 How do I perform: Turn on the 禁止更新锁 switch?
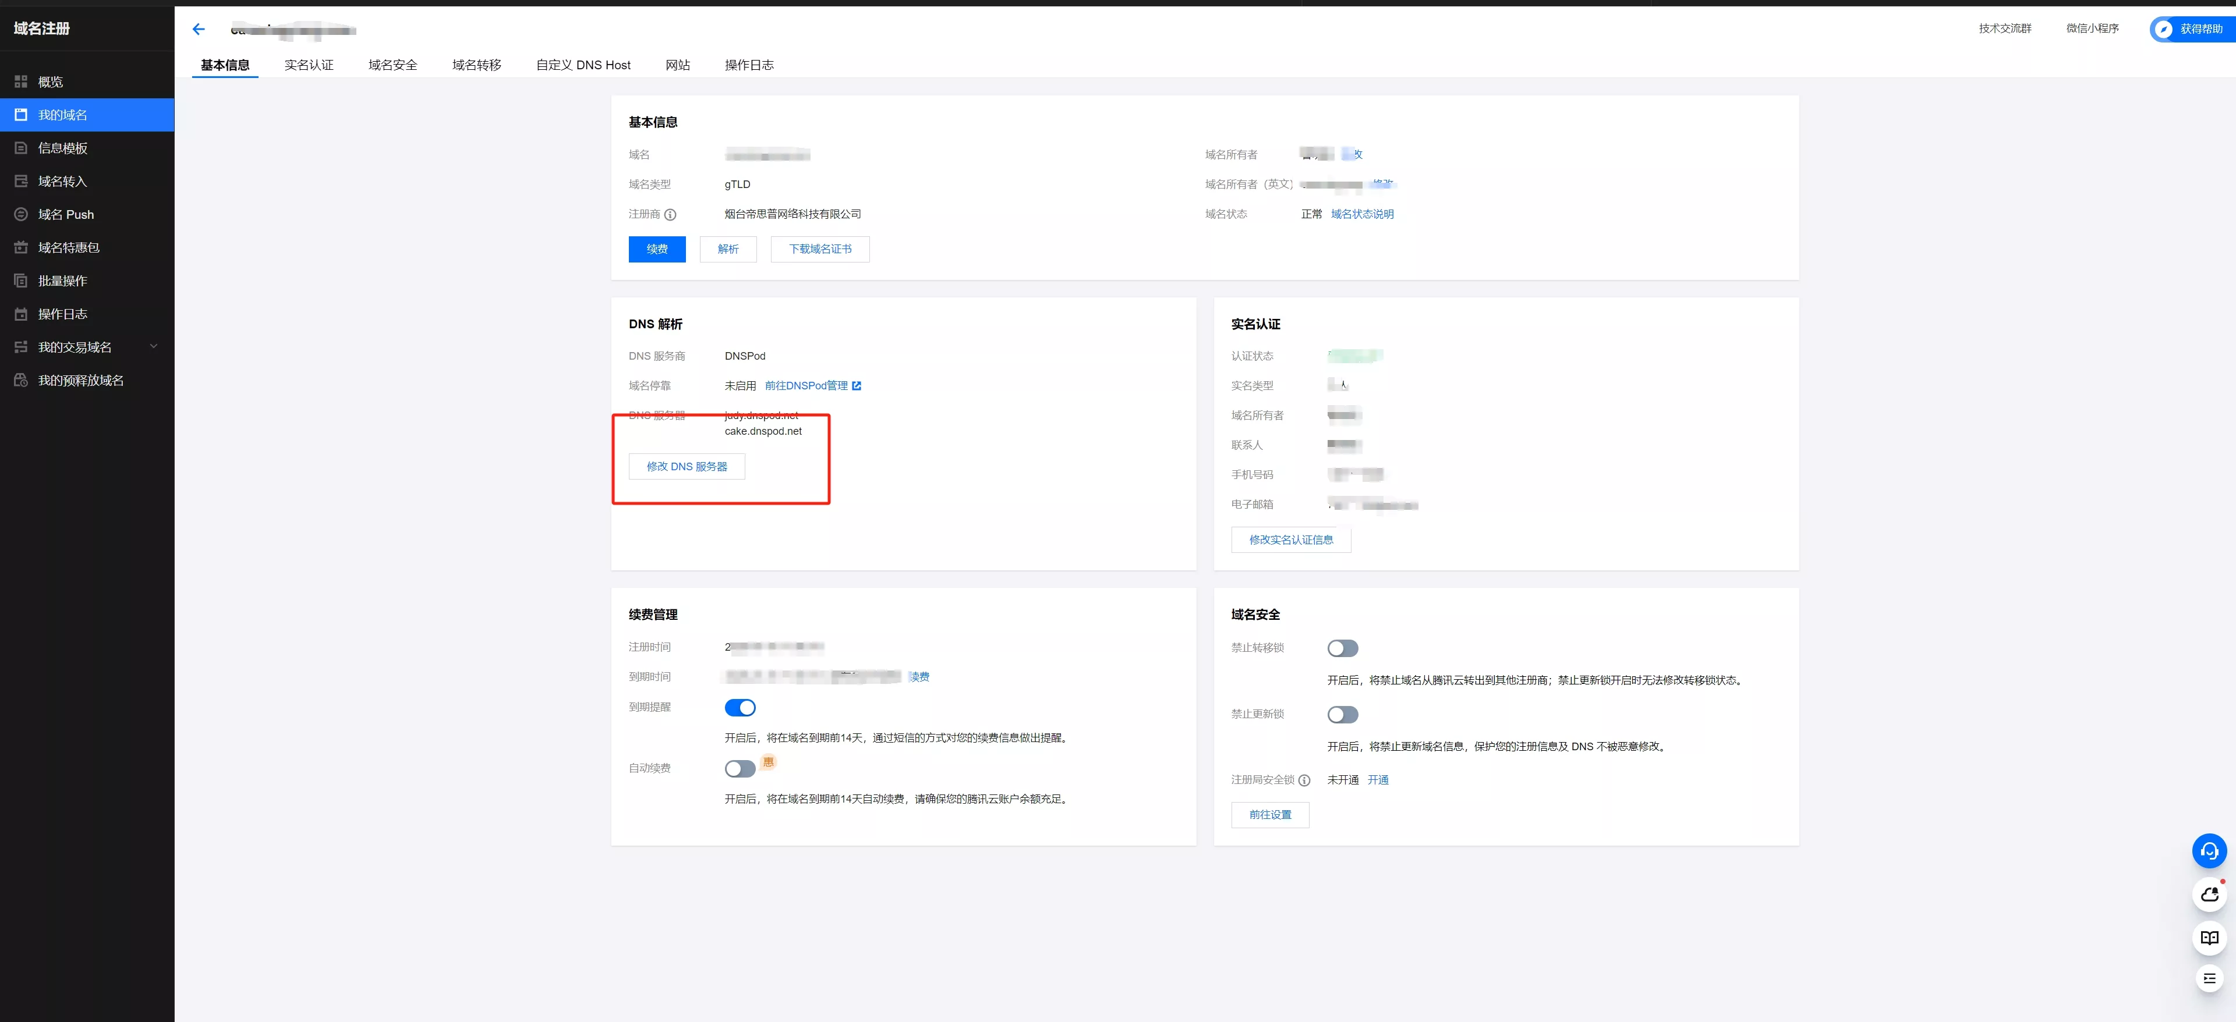coord(1342,715)
